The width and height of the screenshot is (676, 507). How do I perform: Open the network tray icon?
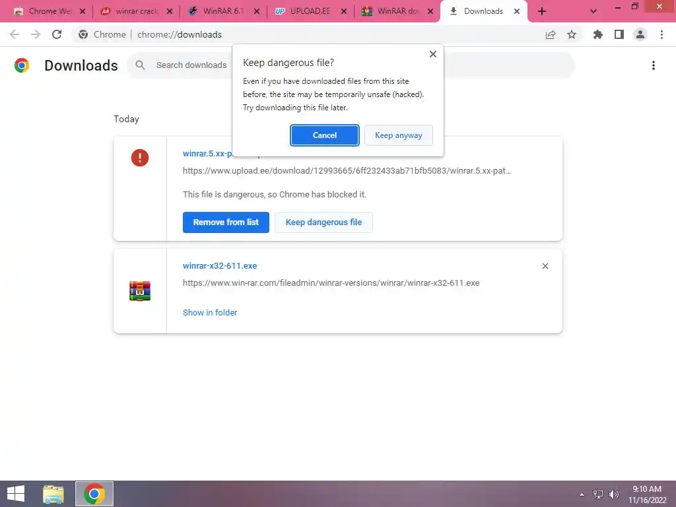598,494
